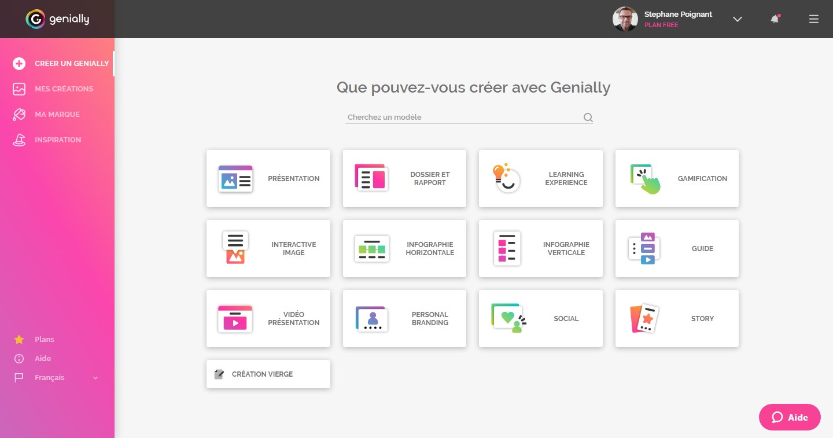Choose the Social label
The height and width of the screenshot is (438, 833).
tap(566, 319)
